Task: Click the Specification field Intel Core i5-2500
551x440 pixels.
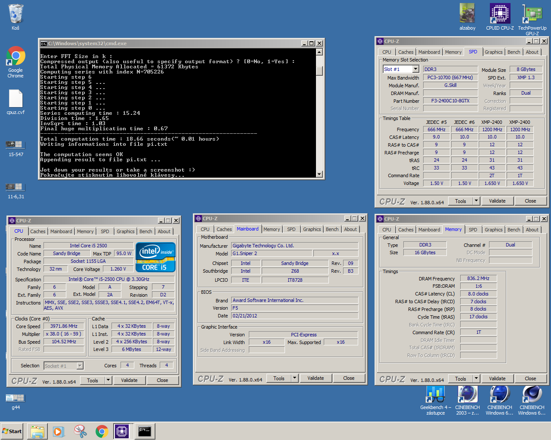Action: coord(109,279)
